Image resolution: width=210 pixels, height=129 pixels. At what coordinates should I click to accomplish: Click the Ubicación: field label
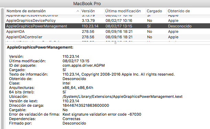19,96
